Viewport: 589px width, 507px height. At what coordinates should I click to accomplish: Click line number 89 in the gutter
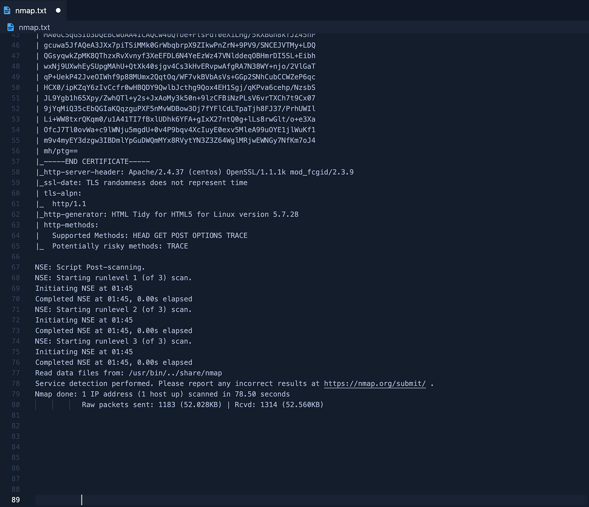pos(16,500)
